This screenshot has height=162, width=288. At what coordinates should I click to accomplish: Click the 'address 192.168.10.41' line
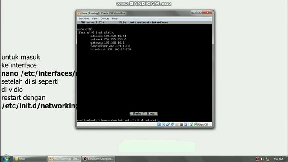pyautogui.click(x=108, y=36)
